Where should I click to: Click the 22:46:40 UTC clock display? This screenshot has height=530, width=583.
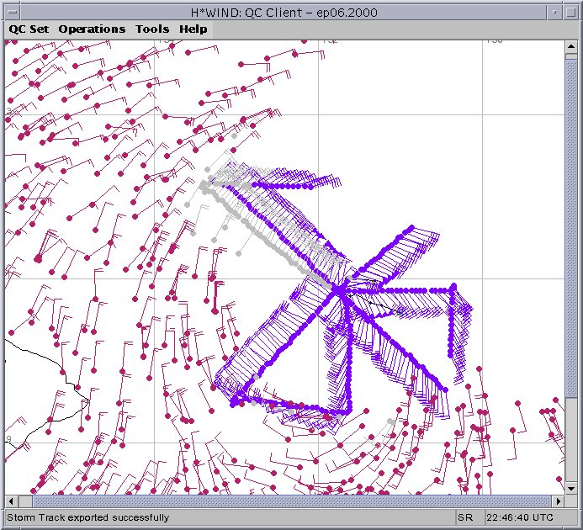click(519, 517)
